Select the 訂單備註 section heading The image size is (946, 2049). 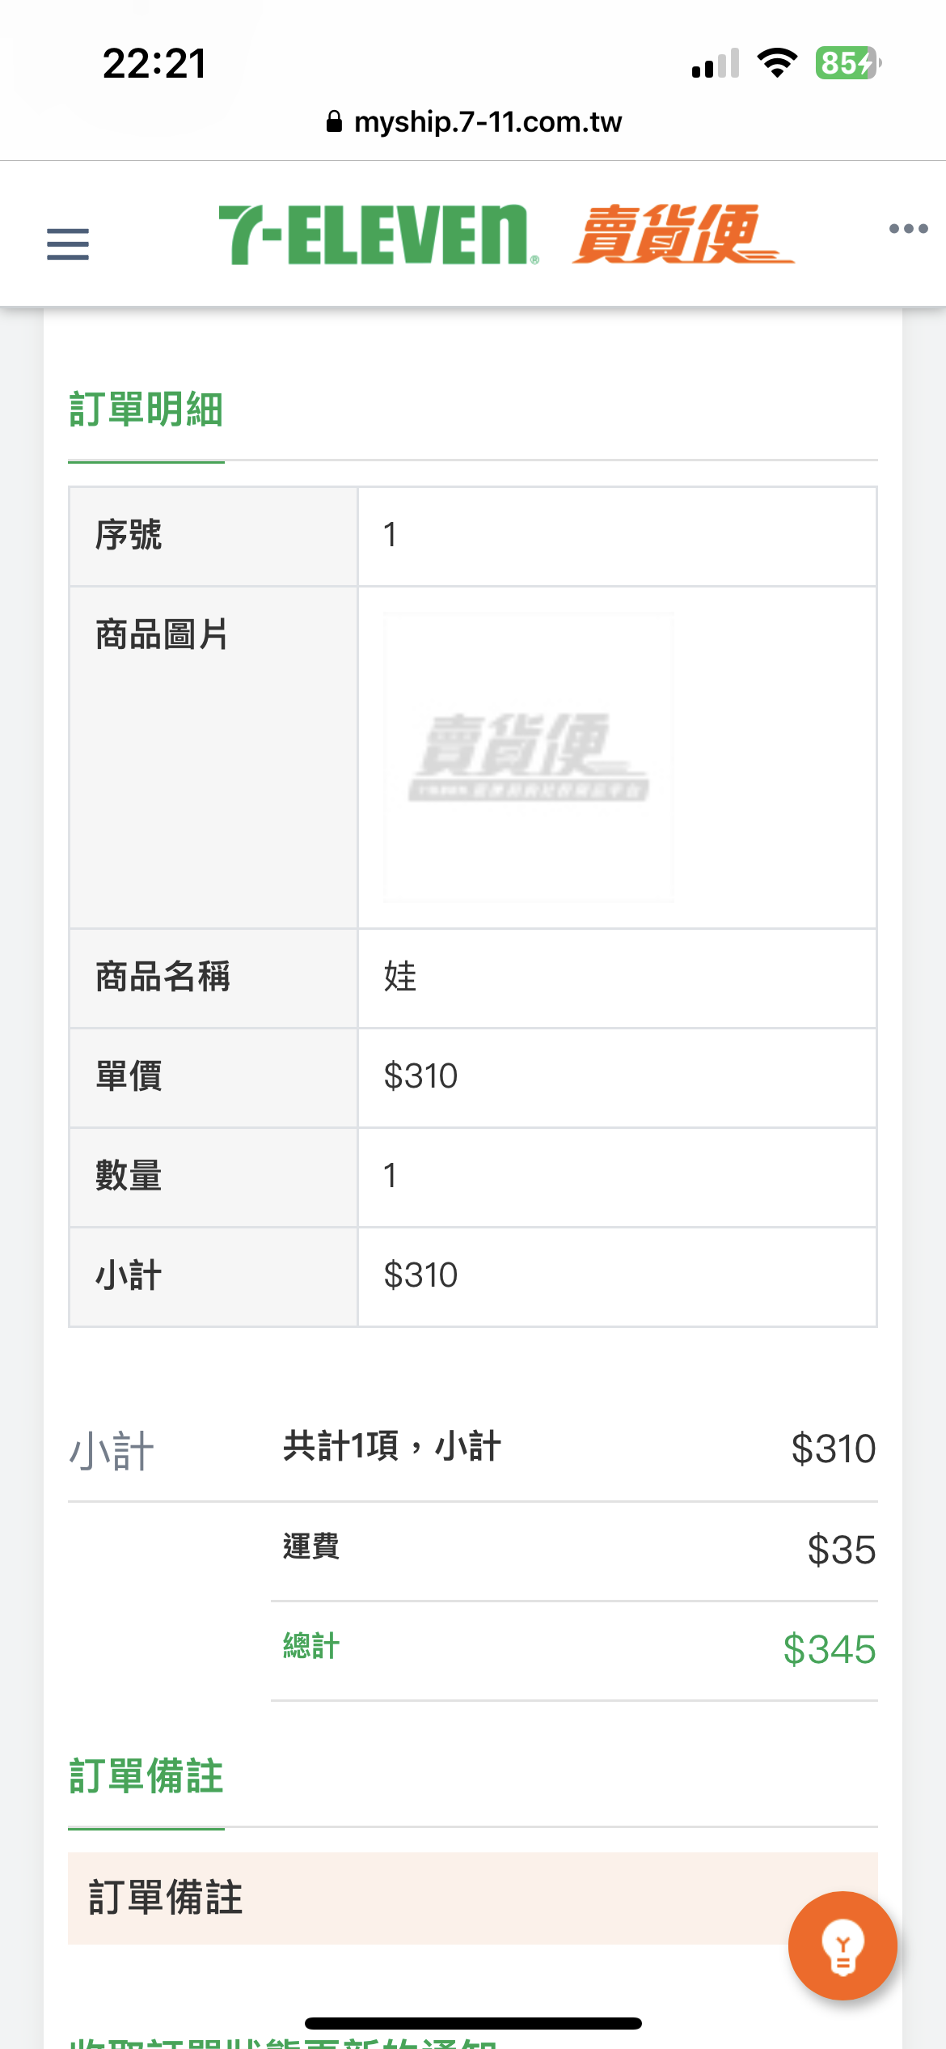(x=146, y=1775)
